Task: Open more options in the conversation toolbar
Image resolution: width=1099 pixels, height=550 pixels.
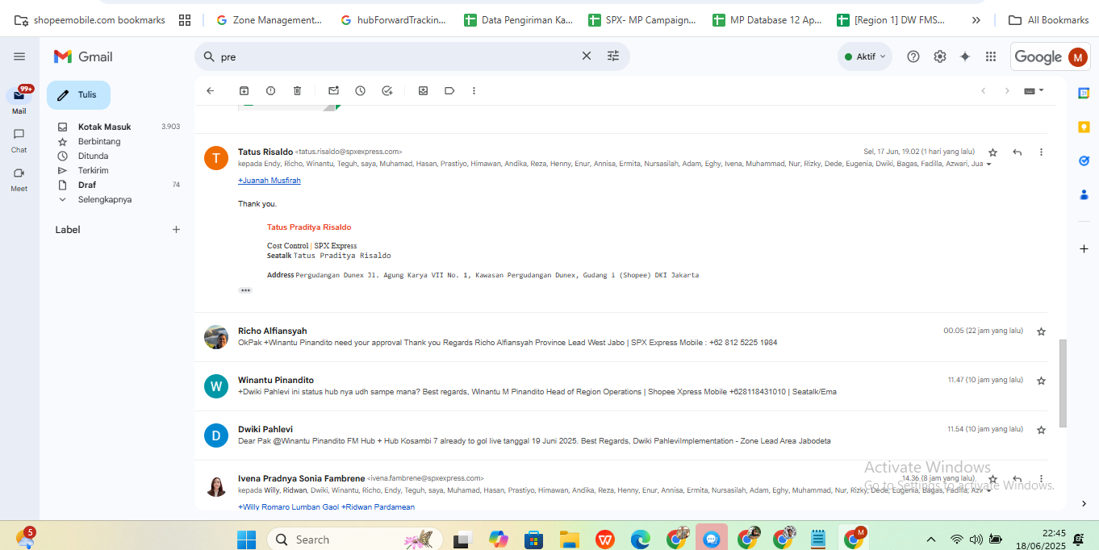Action: coord(474,91)
